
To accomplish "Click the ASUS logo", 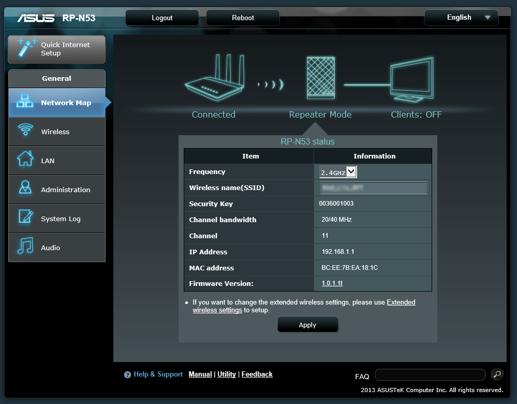I will [36, 18].
